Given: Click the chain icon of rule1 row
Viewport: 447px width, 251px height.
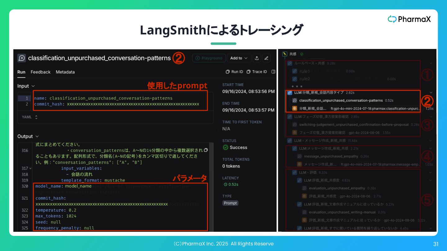Looking at the screenshot, I should tap(295, 71).
